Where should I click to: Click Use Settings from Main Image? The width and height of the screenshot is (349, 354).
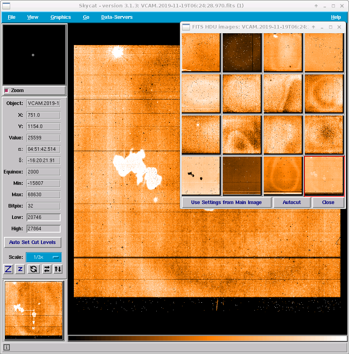(x=227, y=202)
